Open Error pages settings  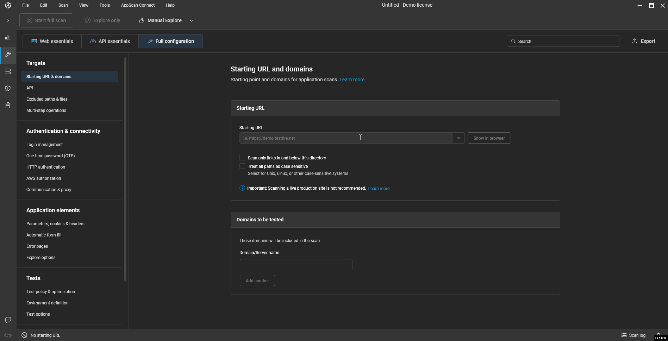(x=37, y=246)
